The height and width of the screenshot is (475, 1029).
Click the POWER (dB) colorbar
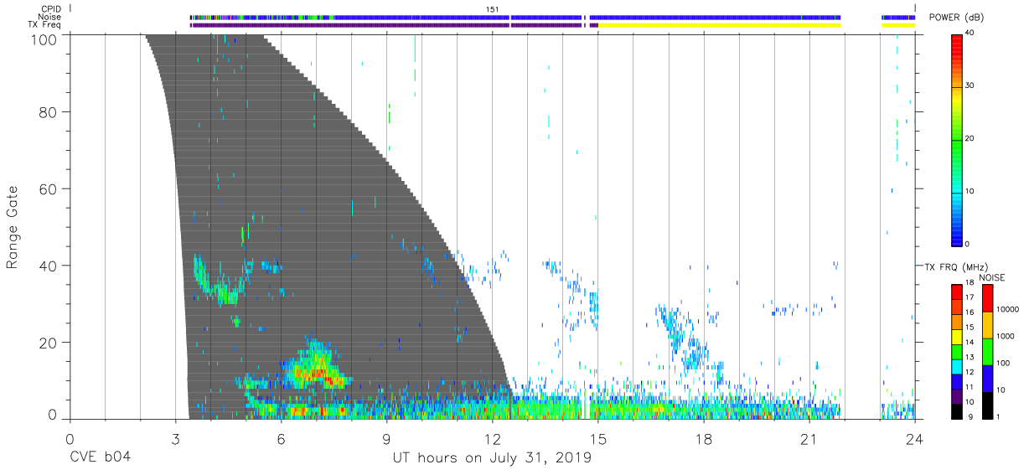tap(956, 139)
